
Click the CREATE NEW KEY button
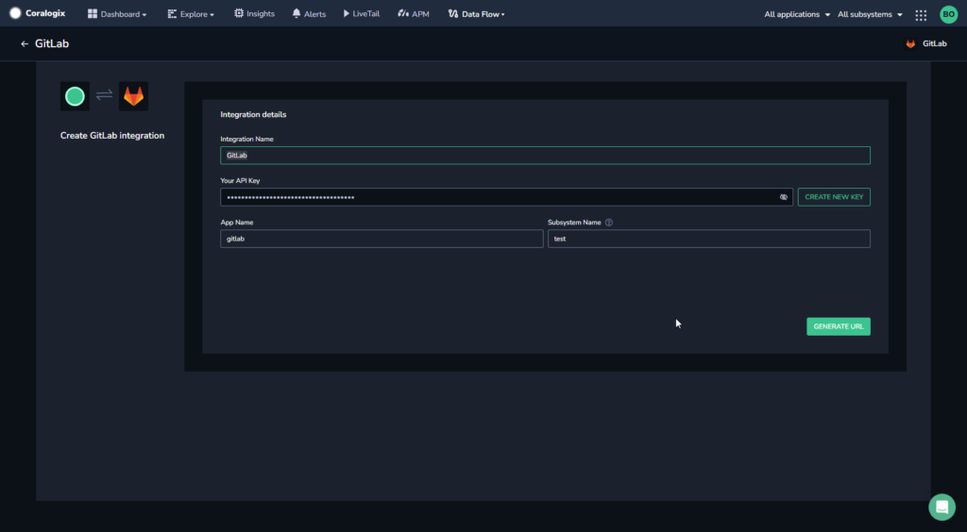834,197
